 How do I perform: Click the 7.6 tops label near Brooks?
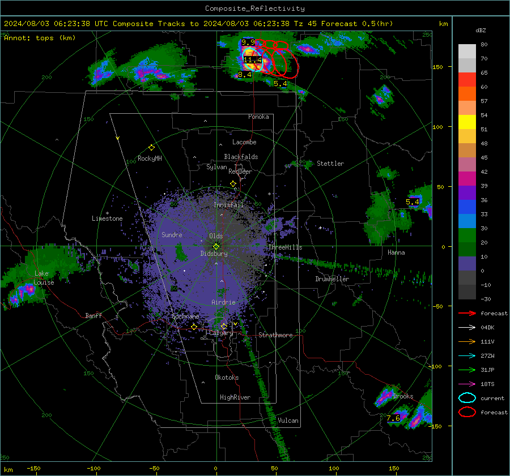click(x=393, y=418)
